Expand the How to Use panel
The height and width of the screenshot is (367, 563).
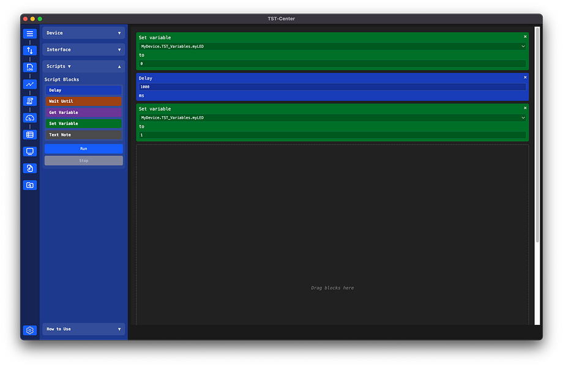point(84,329)
